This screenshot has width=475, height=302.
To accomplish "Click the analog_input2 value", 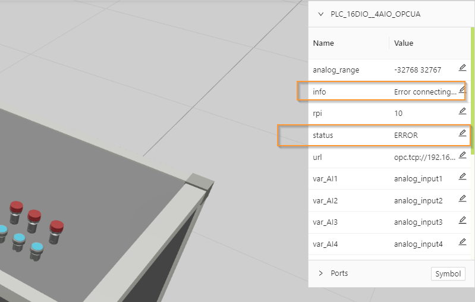I will (418, 201).
